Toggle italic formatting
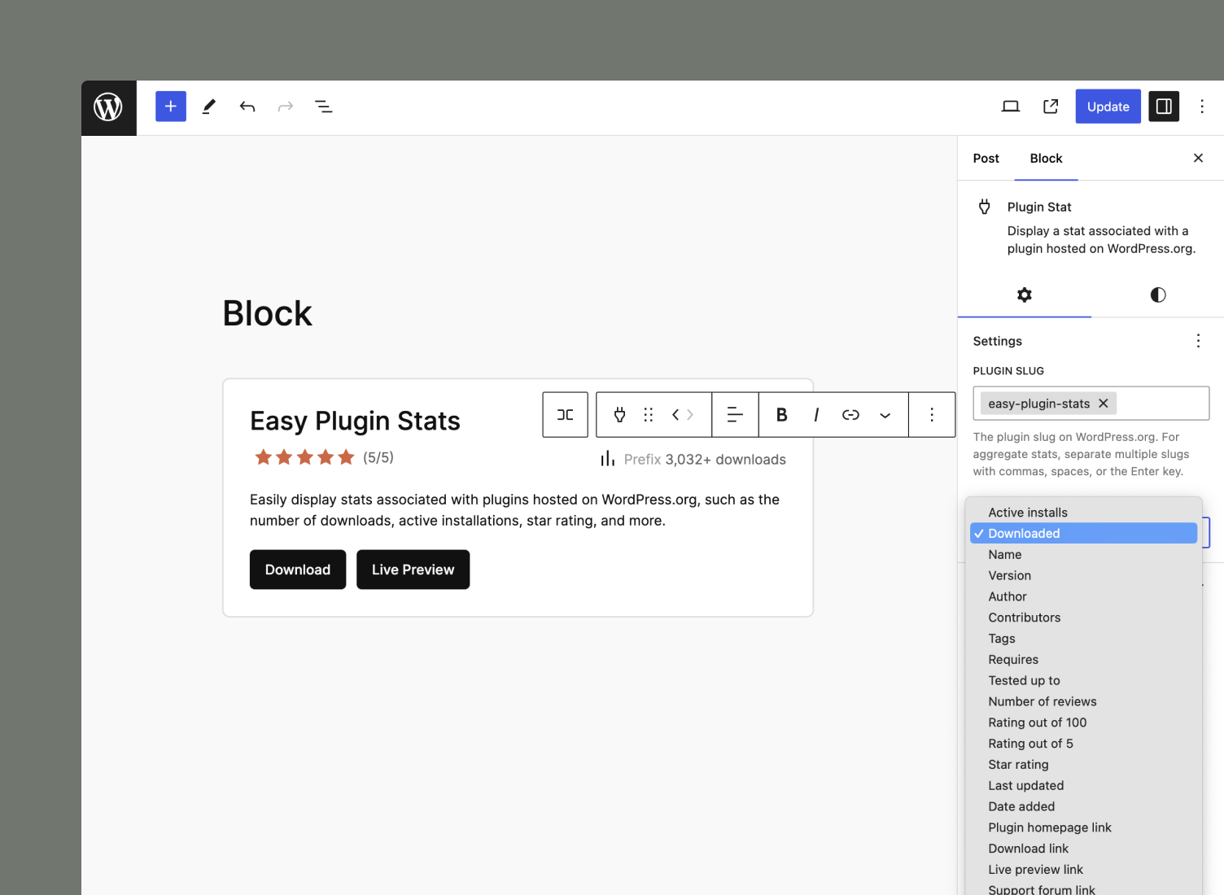The width and height of the screenshot is (1224, 895). (x=816, y=415)
